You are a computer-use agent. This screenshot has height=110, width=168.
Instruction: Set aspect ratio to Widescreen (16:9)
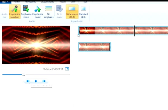[72, 12]
